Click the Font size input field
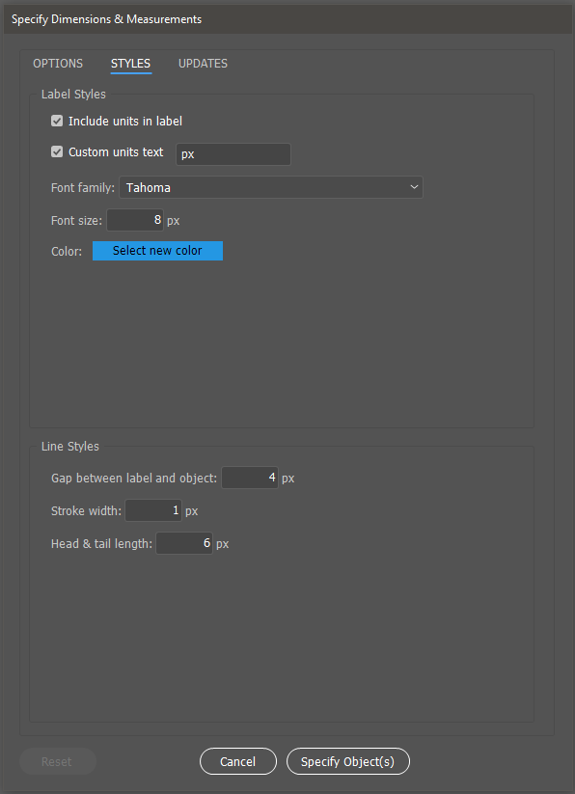Screen dimensions: 575x794 point(135,220)
